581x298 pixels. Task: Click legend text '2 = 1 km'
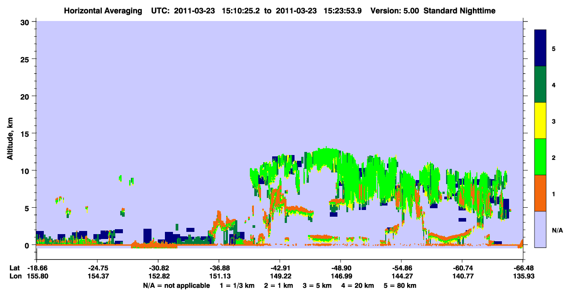point(278,285)
